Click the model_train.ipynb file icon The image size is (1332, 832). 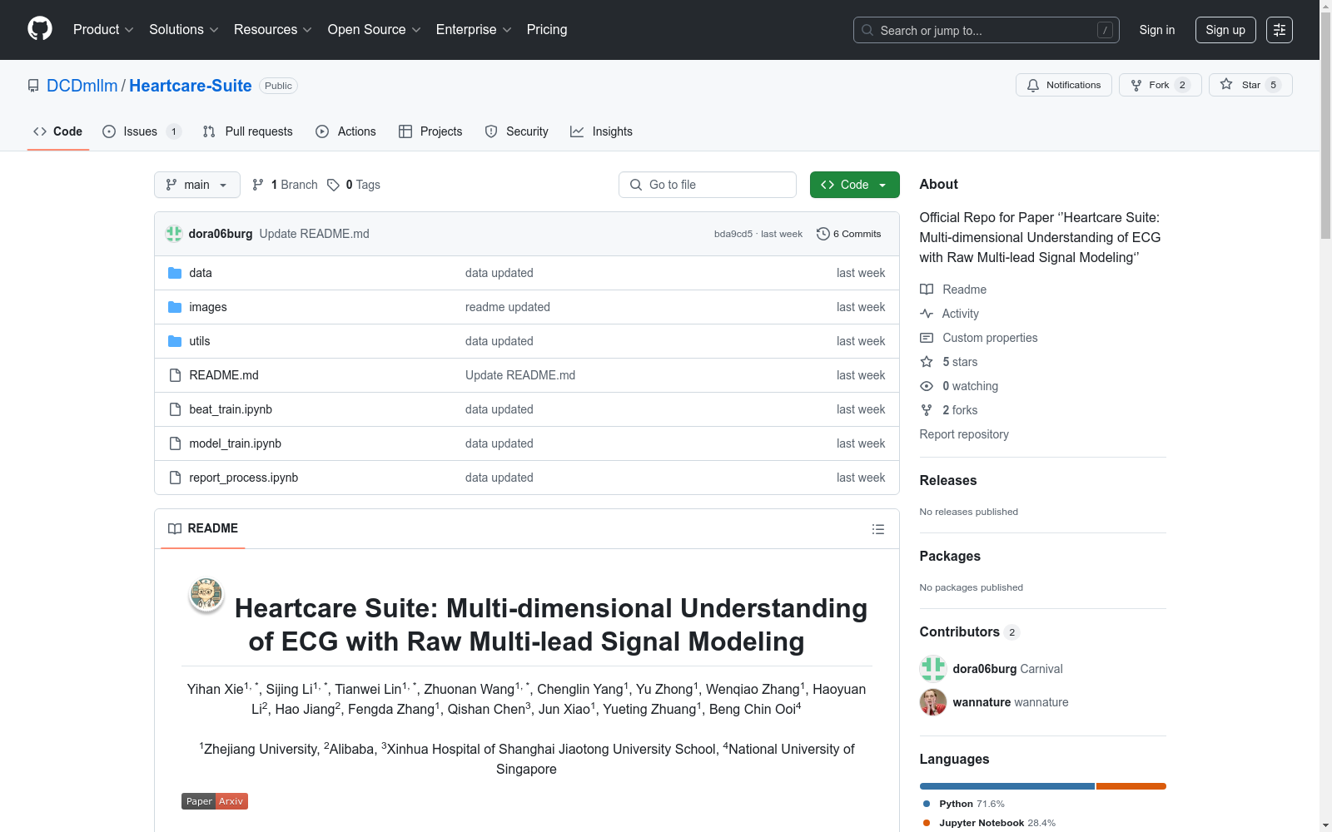tap(175, 443)
